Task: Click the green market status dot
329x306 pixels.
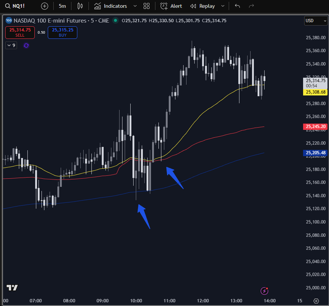Action: (x=115, y=20)
